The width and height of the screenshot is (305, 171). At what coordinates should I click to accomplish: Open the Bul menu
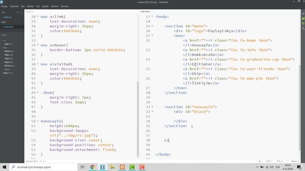pyautogui.click(x=23, y=6)
